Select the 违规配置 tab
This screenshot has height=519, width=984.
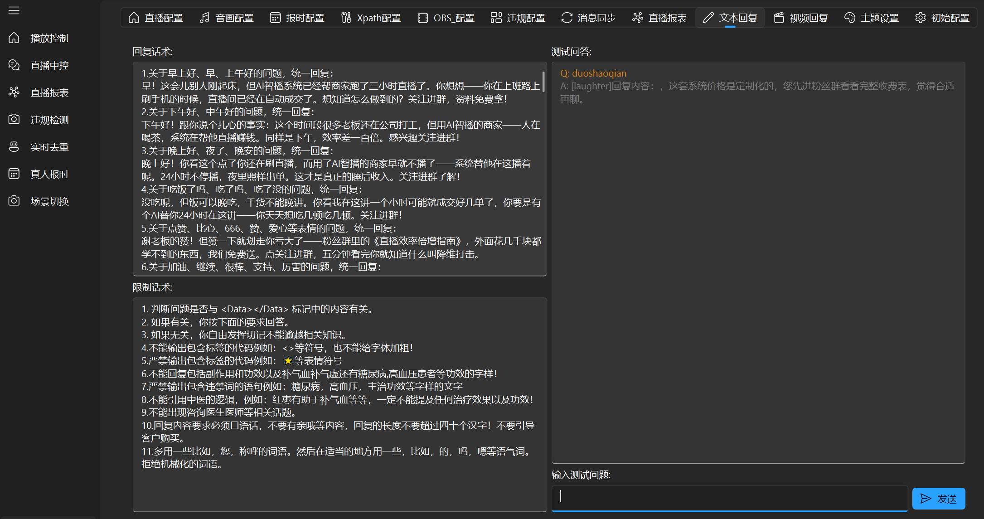pos(518,18)
